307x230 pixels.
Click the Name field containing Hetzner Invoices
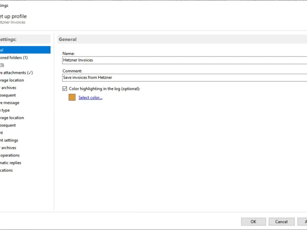pos(184,60)
